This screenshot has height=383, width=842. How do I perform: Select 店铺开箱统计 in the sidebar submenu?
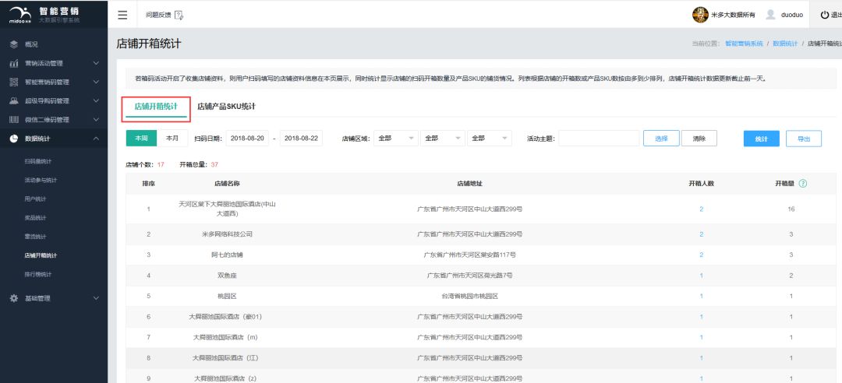(x=41, y=255)
